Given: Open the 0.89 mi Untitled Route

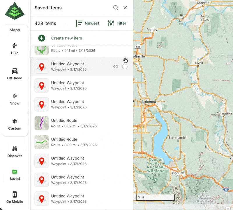Looking at the screenshot, I should coord(64,142).
